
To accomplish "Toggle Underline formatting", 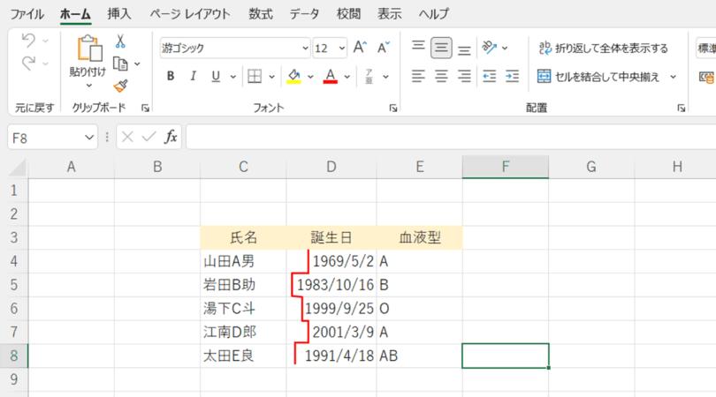I will (x=216, y=76).
